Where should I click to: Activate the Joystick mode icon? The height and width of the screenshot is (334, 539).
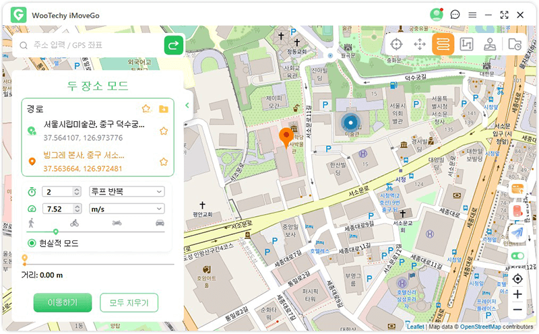tap(490, 45)
